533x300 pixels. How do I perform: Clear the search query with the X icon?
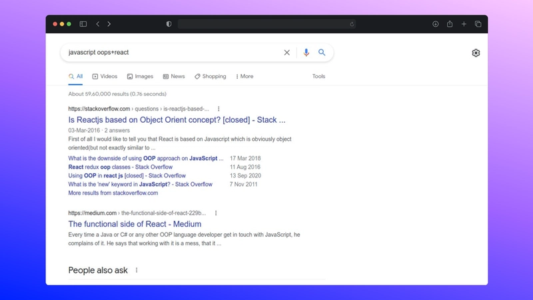coord(287,53)
